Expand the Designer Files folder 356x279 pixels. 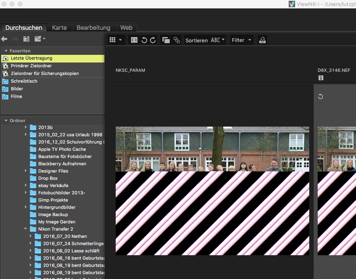click(x=26, y=171)
